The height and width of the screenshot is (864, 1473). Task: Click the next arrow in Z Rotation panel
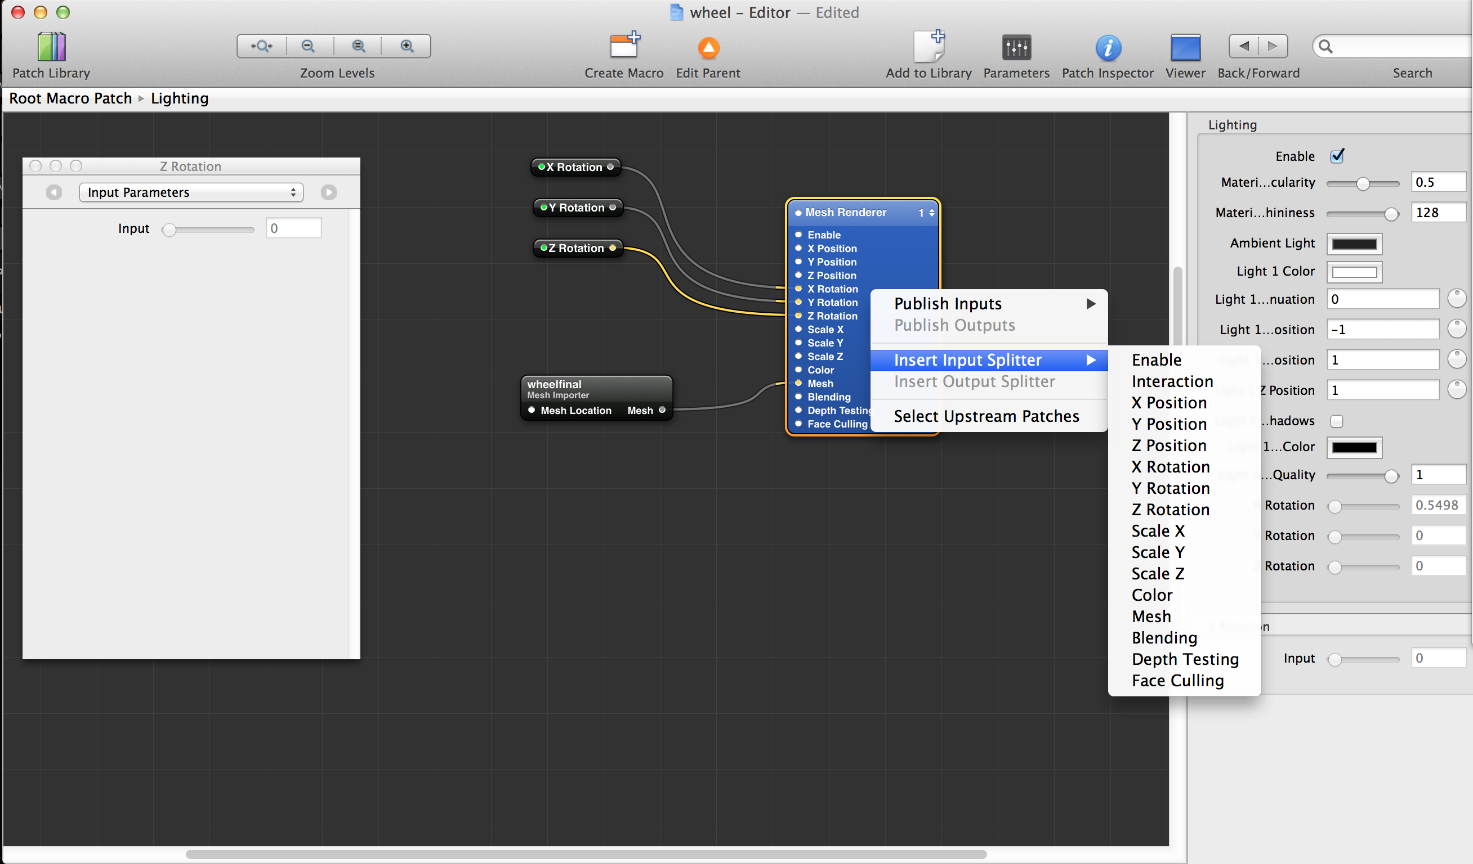(328, 192)
